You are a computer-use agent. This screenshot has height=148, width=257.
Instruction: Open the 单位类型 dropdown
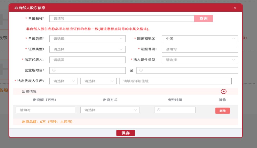tap(87, 39)
